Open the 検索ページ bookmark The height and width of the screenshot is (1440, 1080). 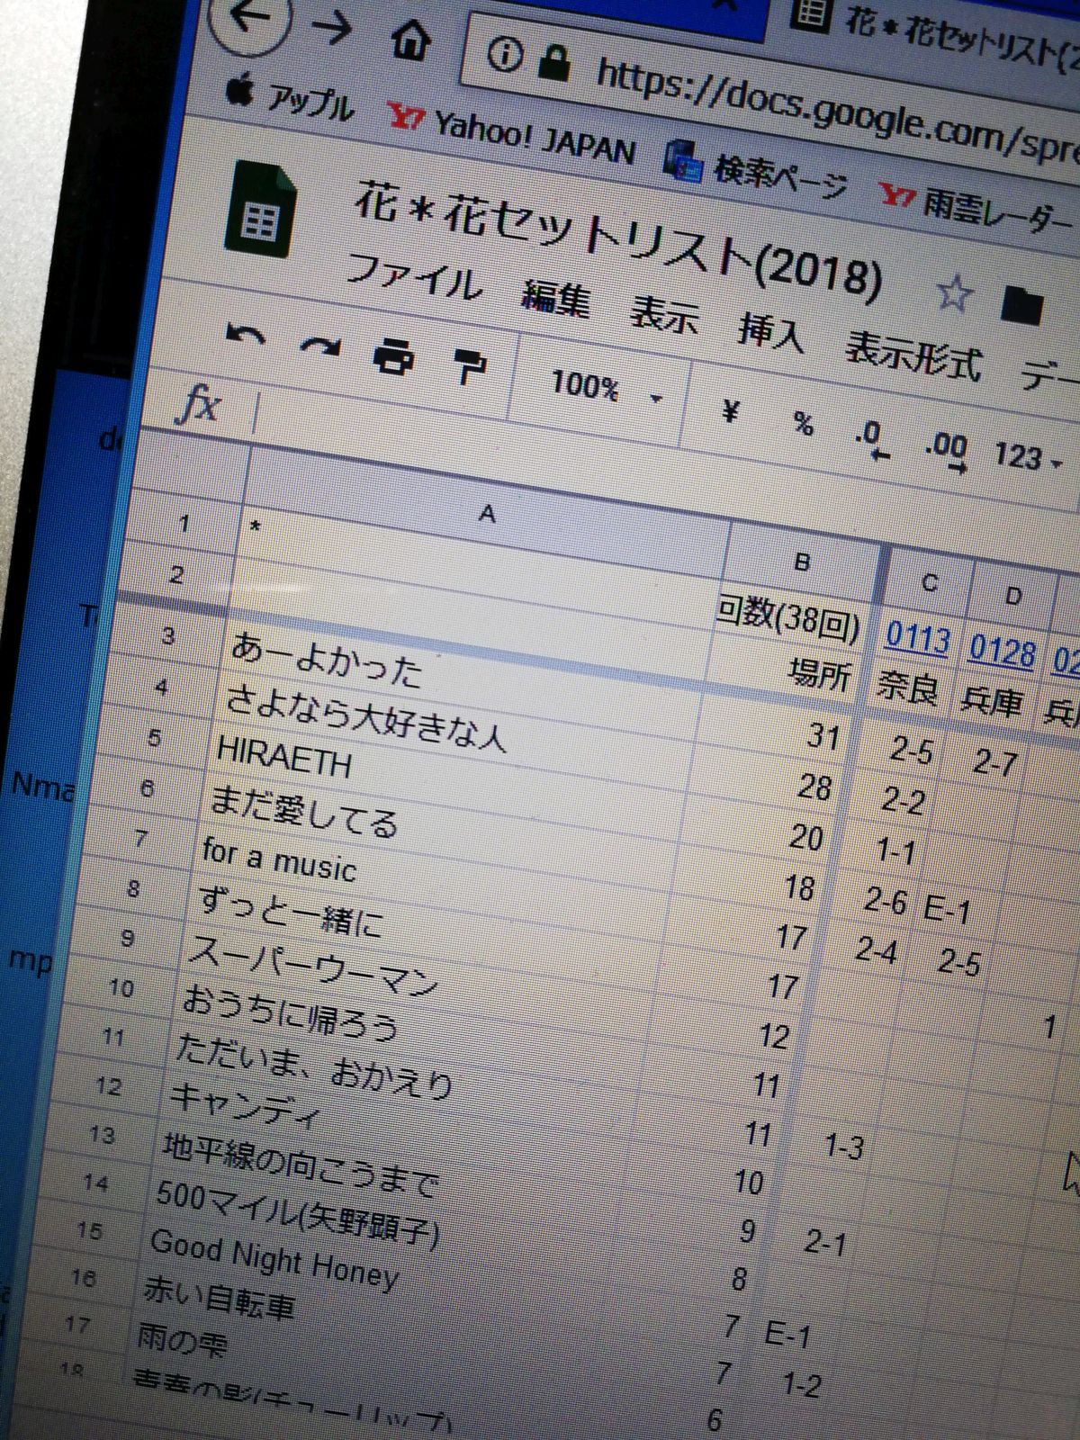756,171
